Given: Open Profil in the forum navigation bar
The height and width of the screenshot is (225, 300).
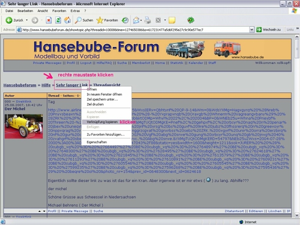Looking at the screenshot, I should pyautogui.click(x=71, y=63).
